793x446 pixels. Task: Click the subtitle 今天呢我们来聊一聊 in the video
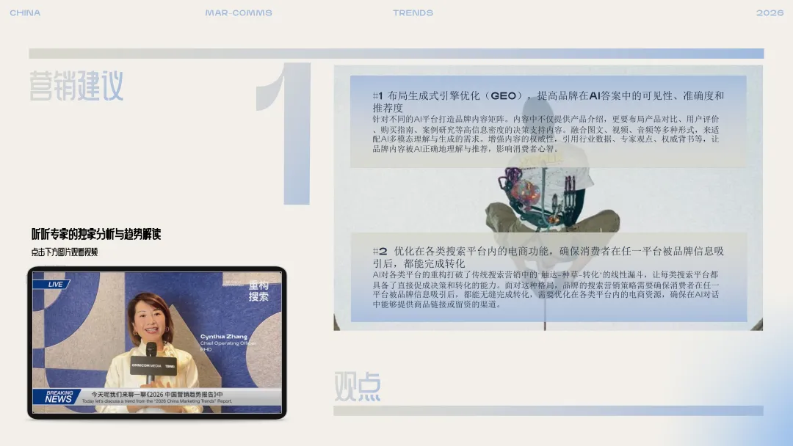157,394
